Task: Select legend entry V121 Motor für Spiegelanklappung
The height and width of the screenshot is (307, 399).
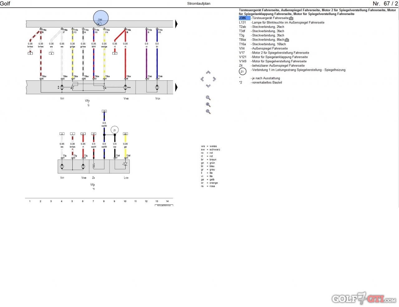Action: click(x=273, y=57)
